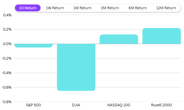Click the -0.6% y-axis label
Image resolution: width=184 pixels, height=110 pixels.
(7, 87)
